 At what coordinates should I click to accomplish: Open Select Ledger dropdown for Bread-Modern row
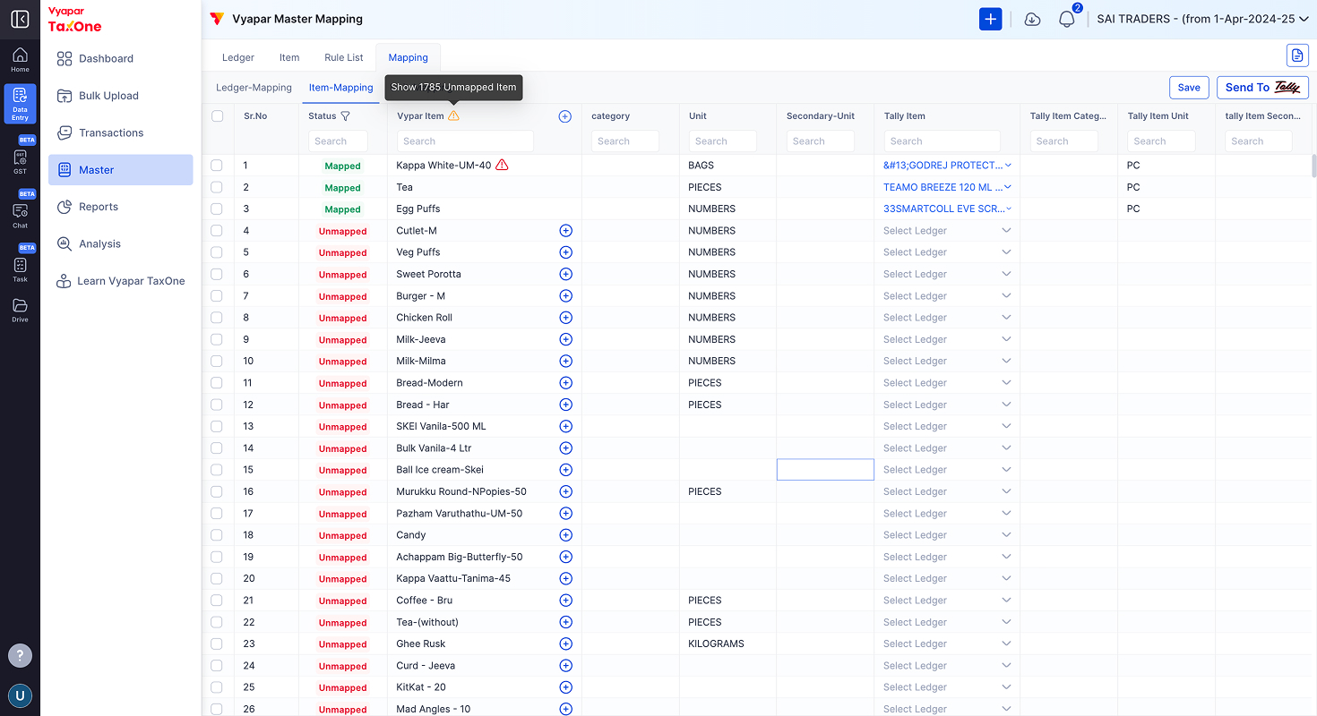tap(947, 383)
